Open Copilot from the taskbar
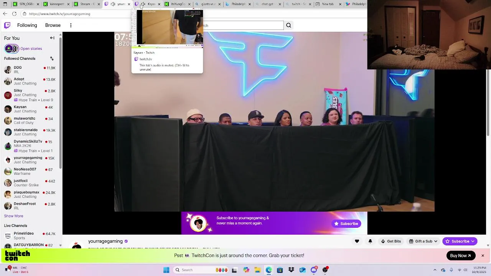This screenshot has height=276, width=491. (x=246, y=270)
